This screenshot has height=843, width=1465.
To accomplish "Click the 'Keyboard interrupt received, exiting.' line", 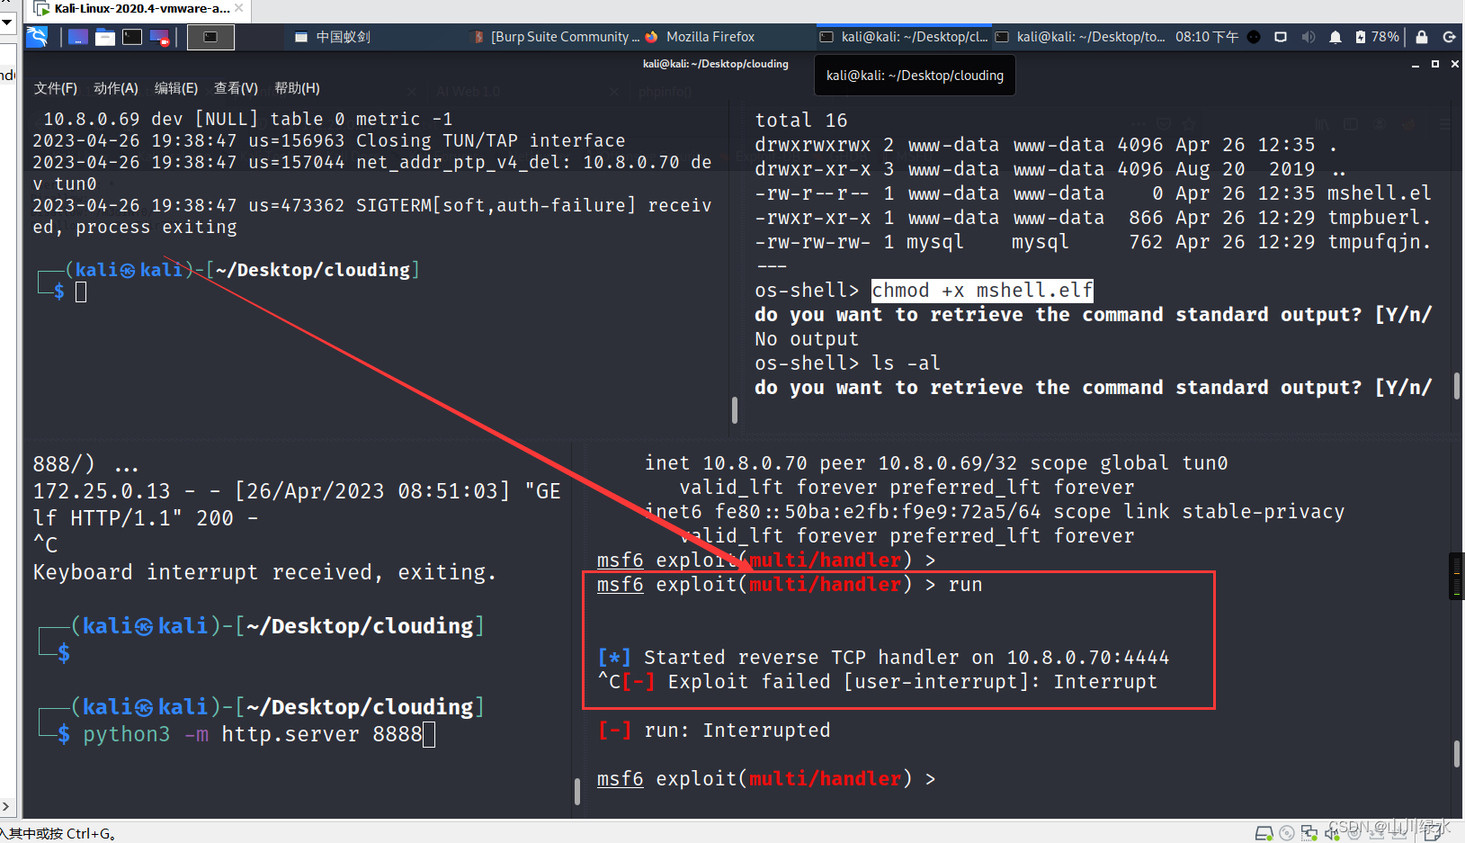I will pos(264,572).
